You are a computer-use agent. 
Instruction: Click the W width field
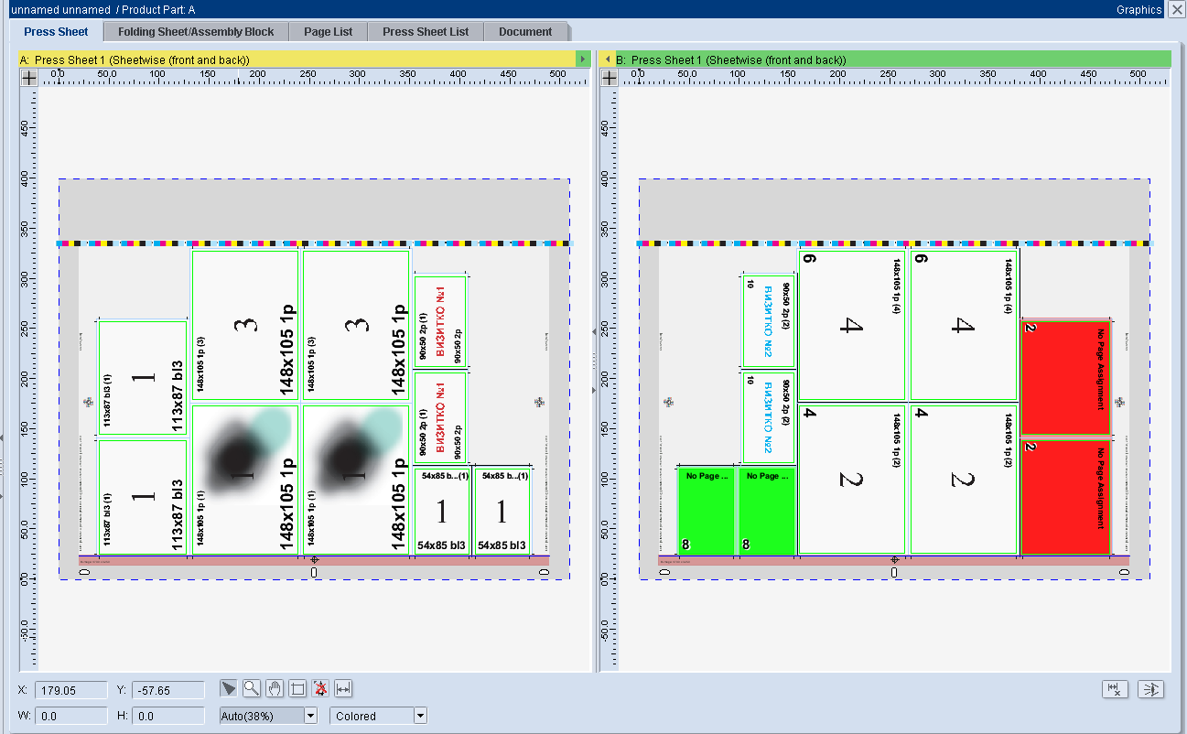click(x=70, y=716)
